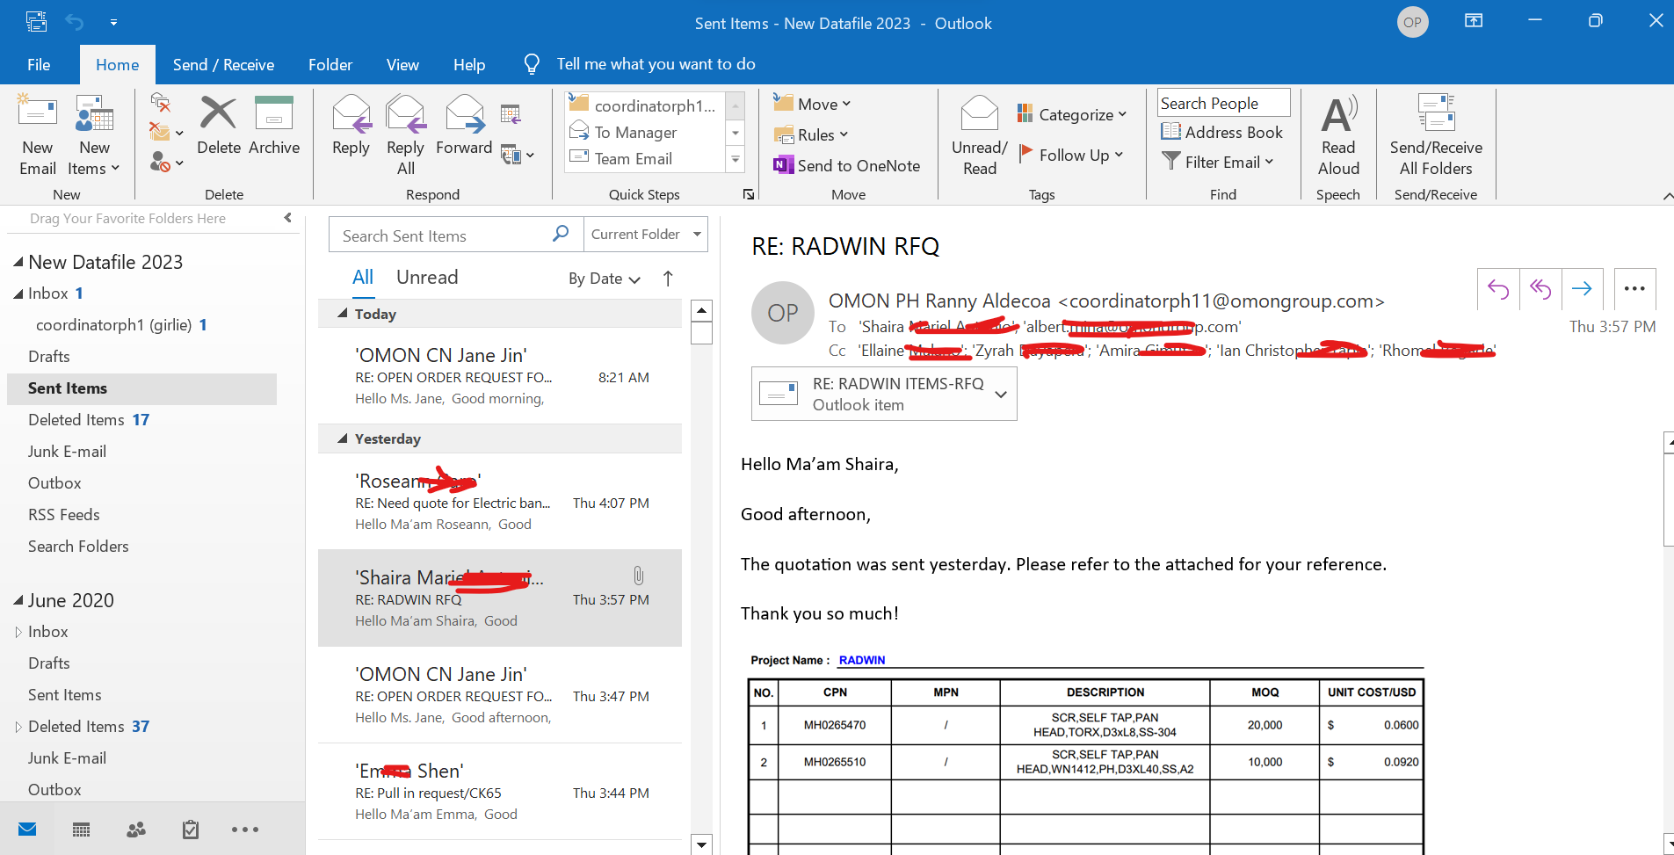Open the Filter Email dropdown
The width and height of the screenshot is (1674, 855).
point(1217,162)
